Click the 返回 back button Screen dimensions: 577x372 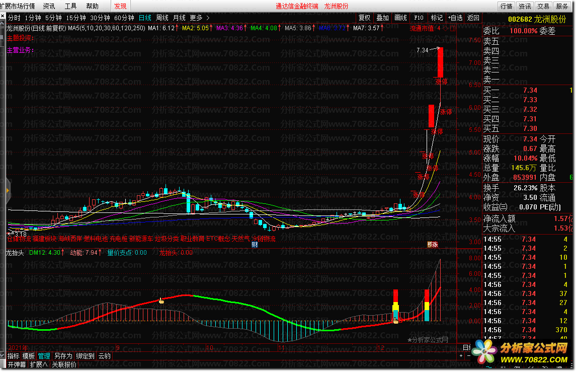point(473,18)
